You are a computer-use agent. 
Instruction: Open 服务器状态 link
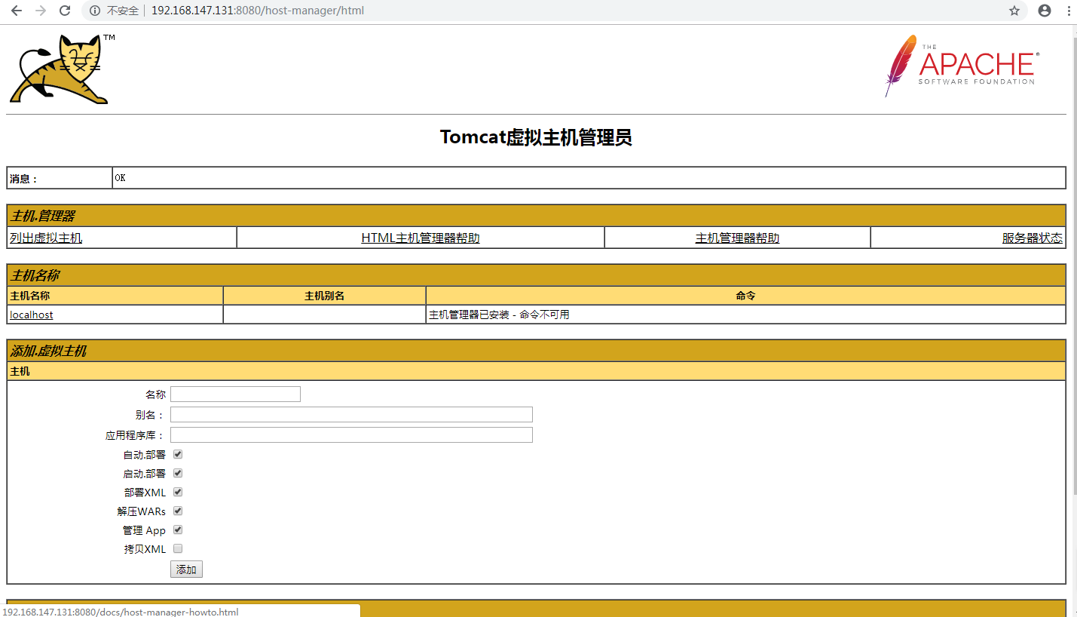click(1033, 238)
